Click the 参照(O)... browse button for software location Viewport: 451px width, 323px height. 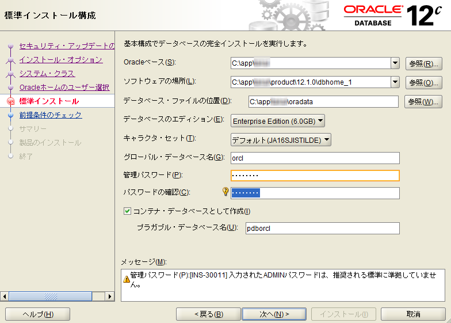tap(423, 83)
